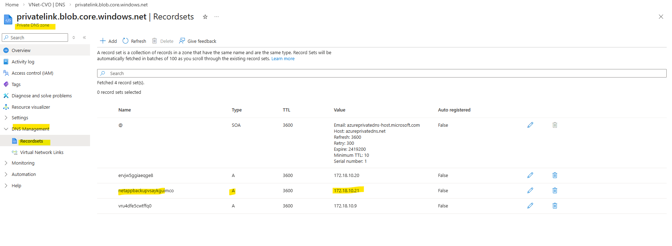
Task: Open Access control (IAM)
Action: (32, 73)
